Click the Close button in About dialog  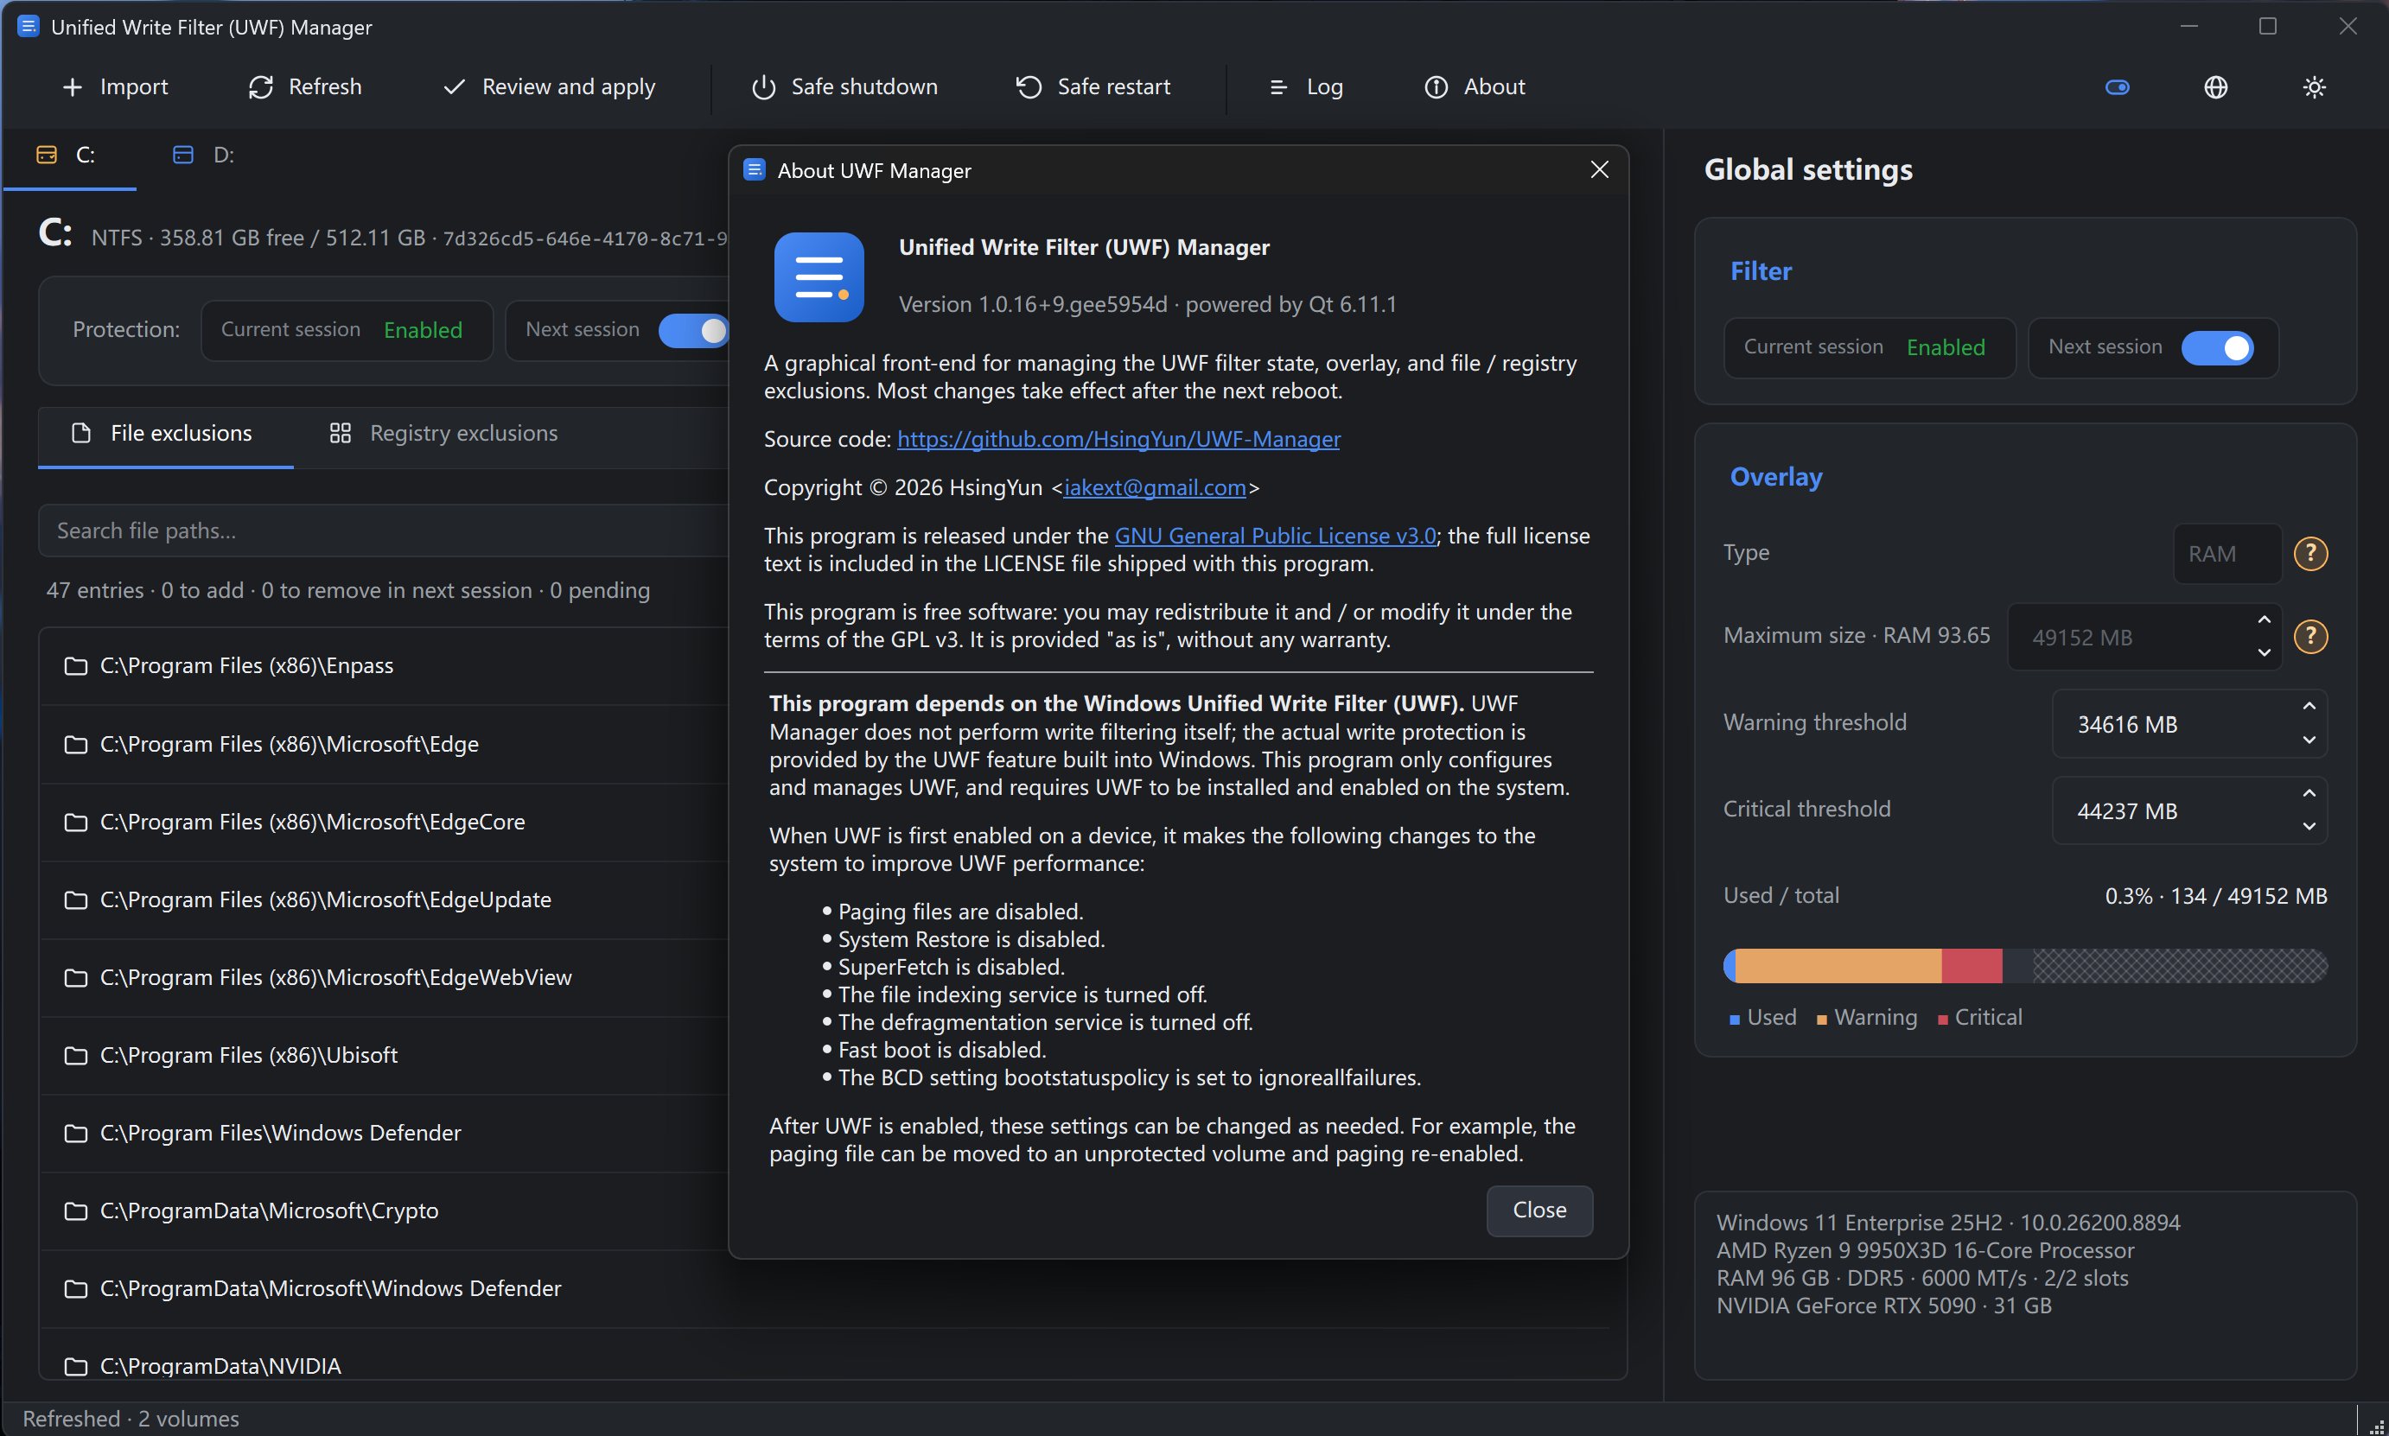pyautogui.click(x=1539, y=1210)
